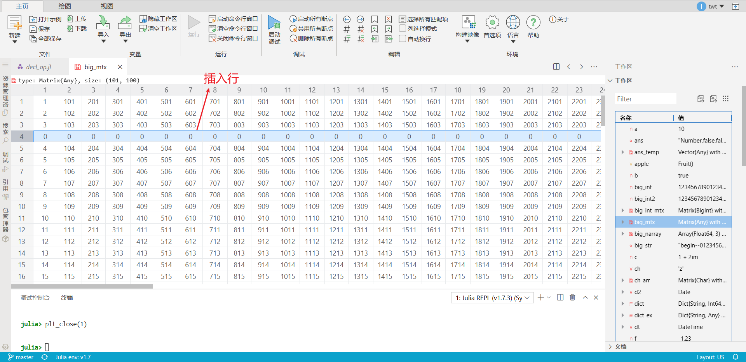The width and height of the screenshot is (746, 362).
Task: Select the 主页 ribbon tab
Action: (x=22, y=6)
